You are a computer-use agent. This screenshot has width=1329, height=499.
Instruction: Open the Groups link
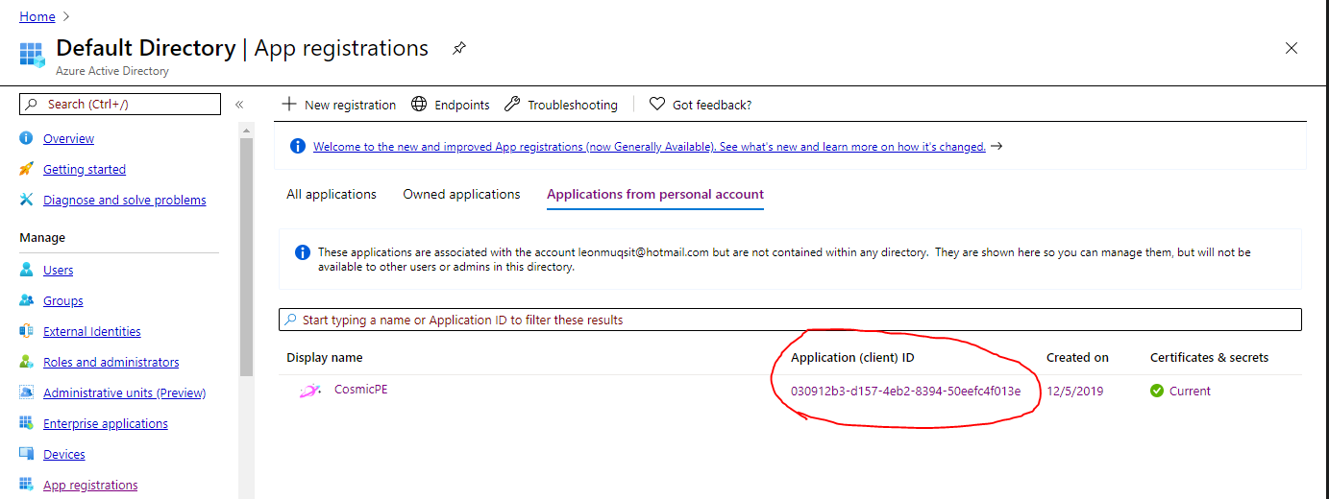pyautogui.click(x=63, y=300)
